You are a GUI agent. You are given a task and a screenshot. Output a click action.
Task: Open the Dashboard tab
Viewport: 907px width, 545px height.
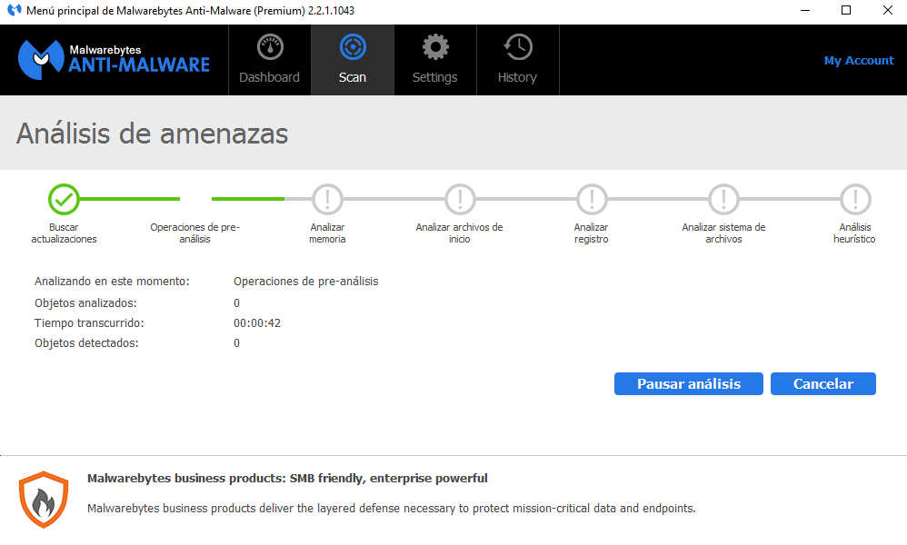pyautogui.click(x=270, y=60)
